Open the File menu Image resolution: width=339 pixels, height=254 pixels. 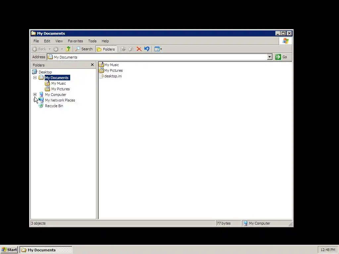(x=36, y=41)
